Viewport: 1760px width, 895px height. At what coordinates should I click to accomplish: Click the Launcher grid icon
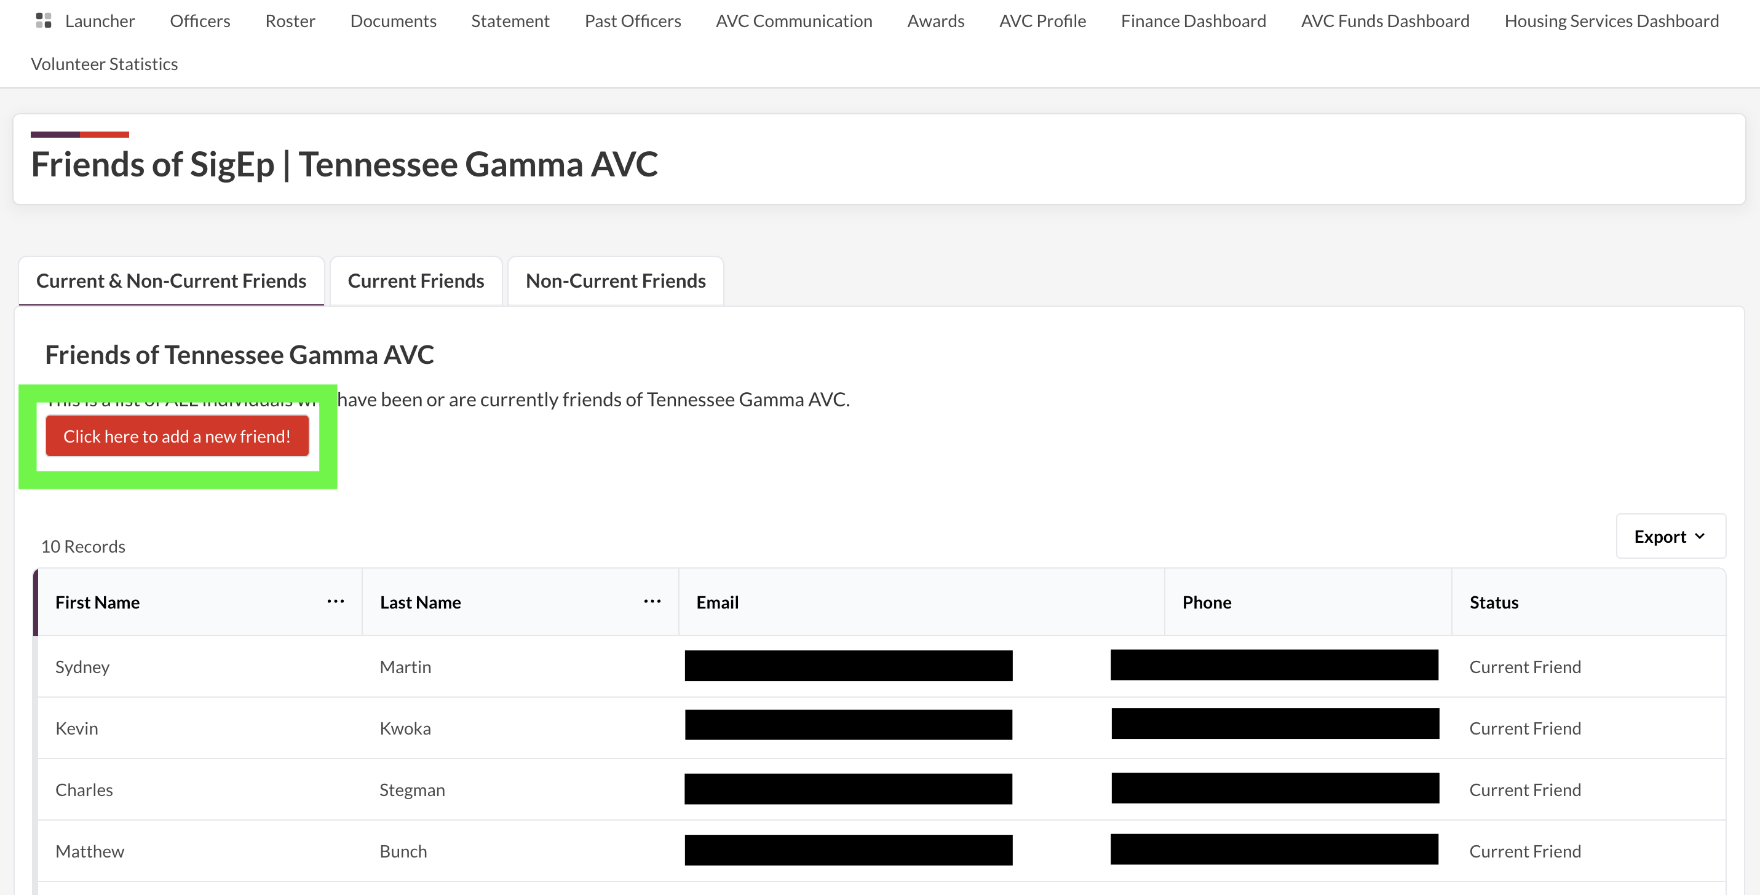coord(43,20)
